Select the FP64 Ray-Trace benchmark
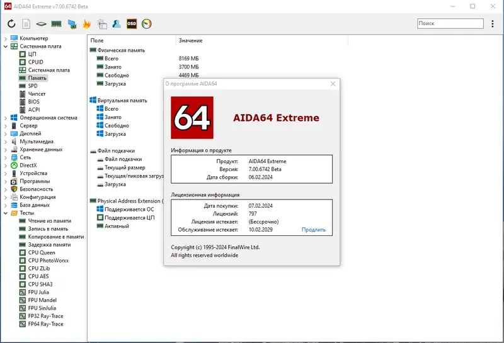 point(45,324)
